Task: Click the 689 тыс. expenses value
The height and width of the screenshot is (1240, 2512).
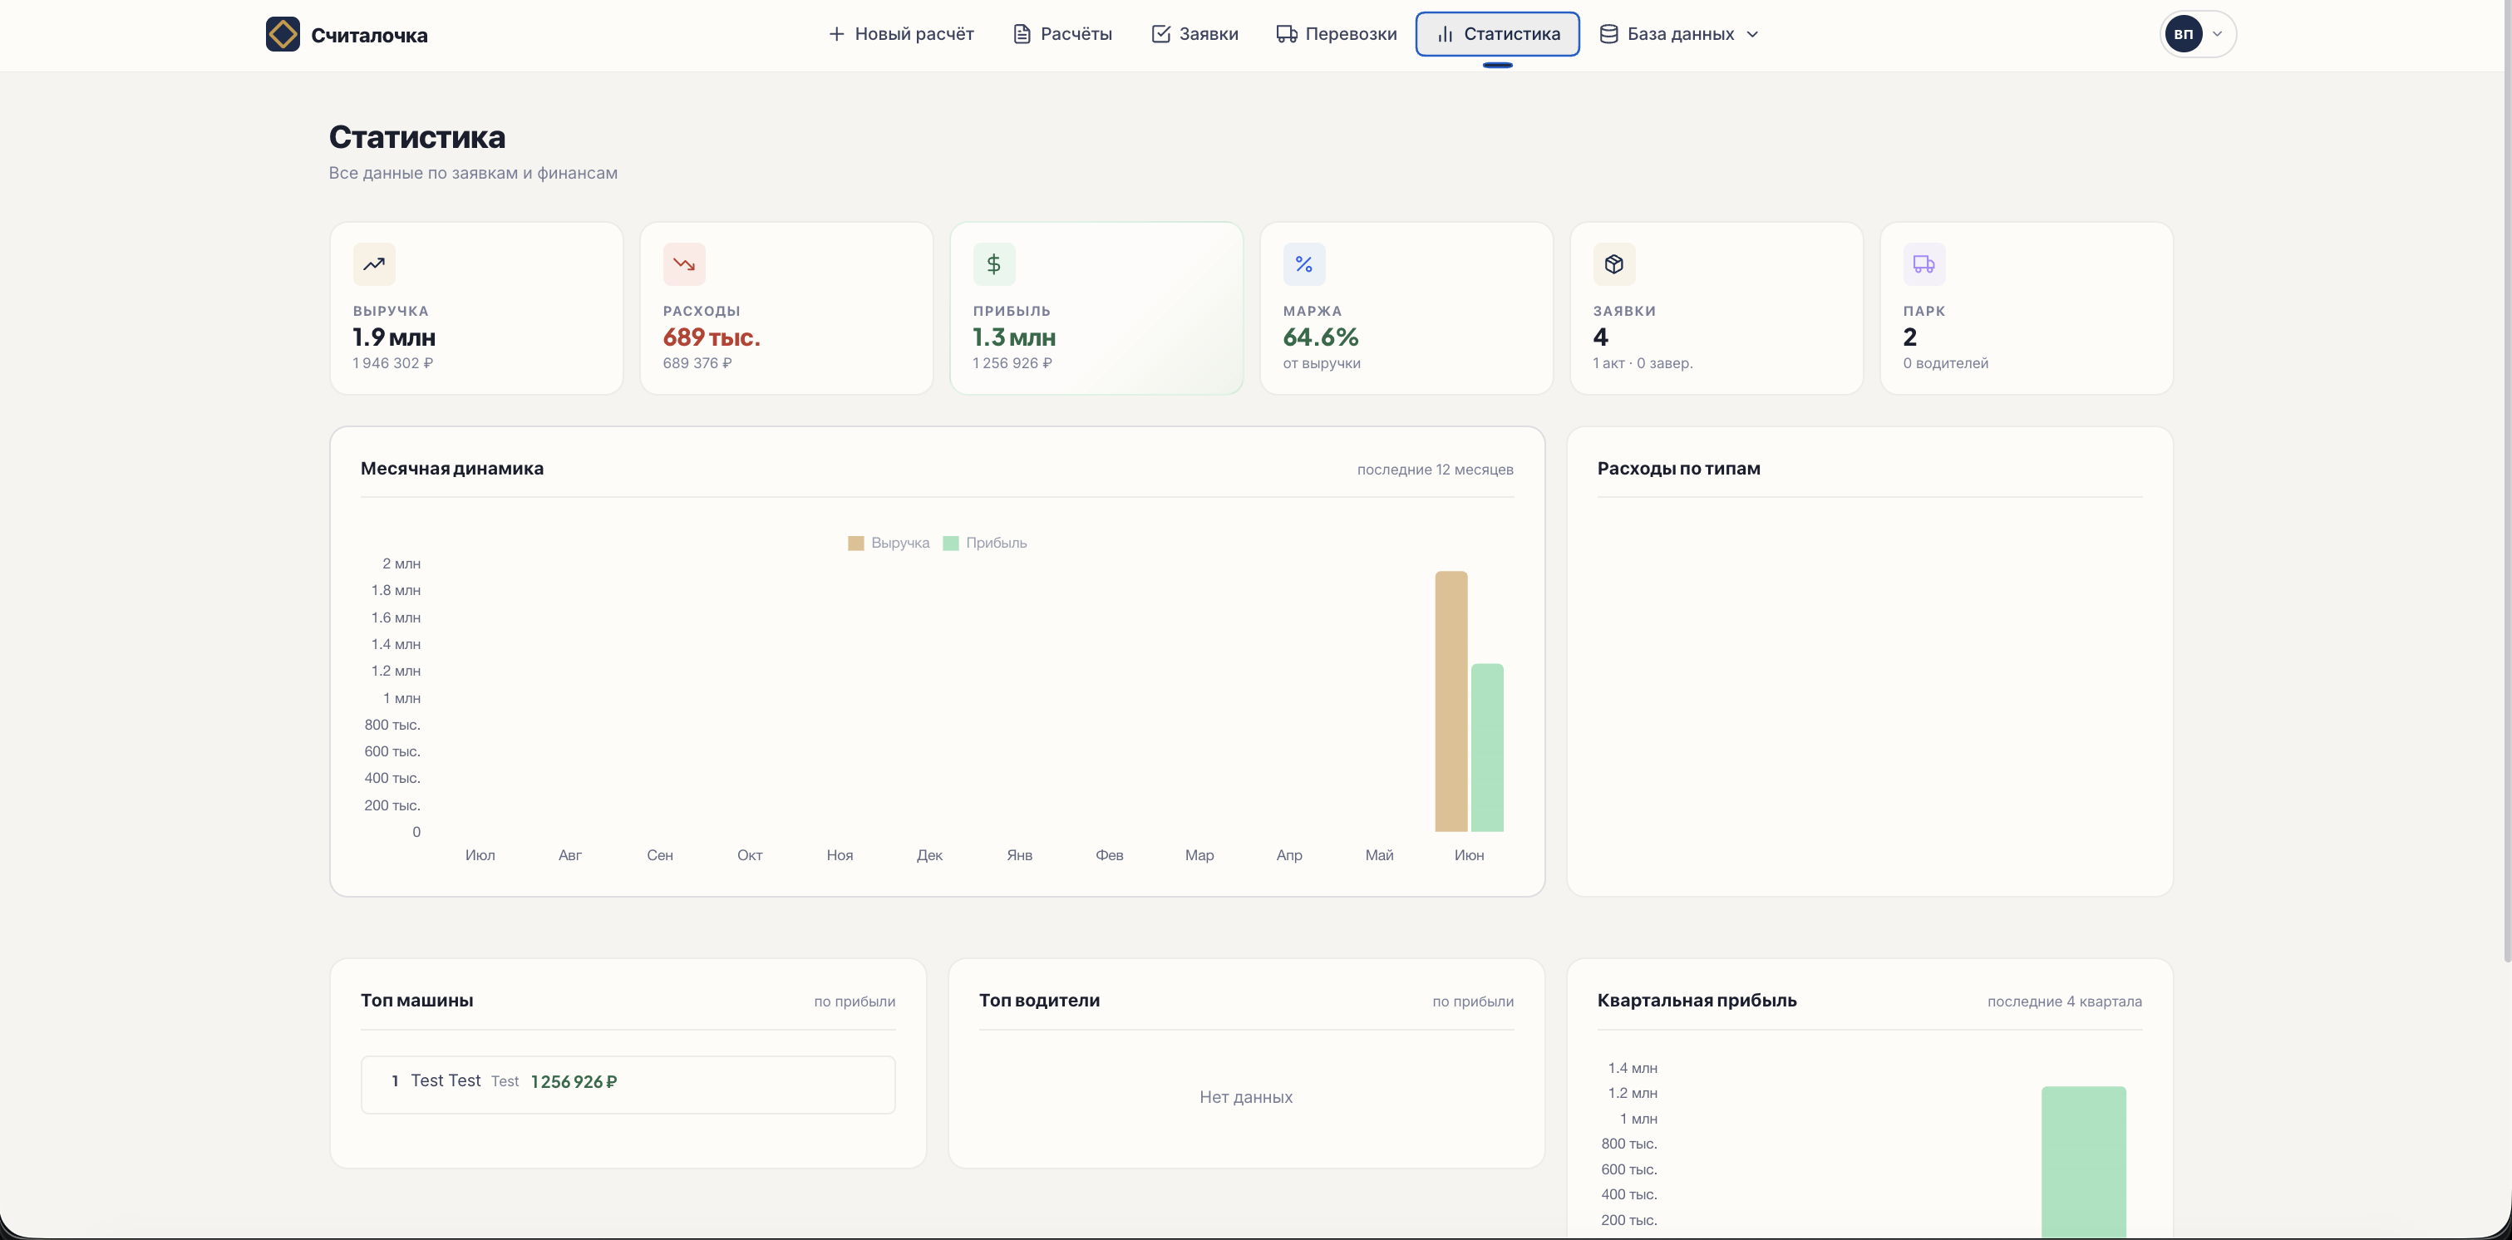Action: pos(711,337)
